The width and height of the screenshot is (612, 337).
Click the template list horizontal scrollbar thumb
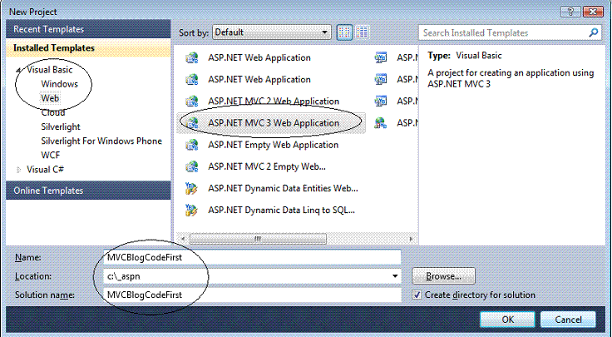click(258, 239)
